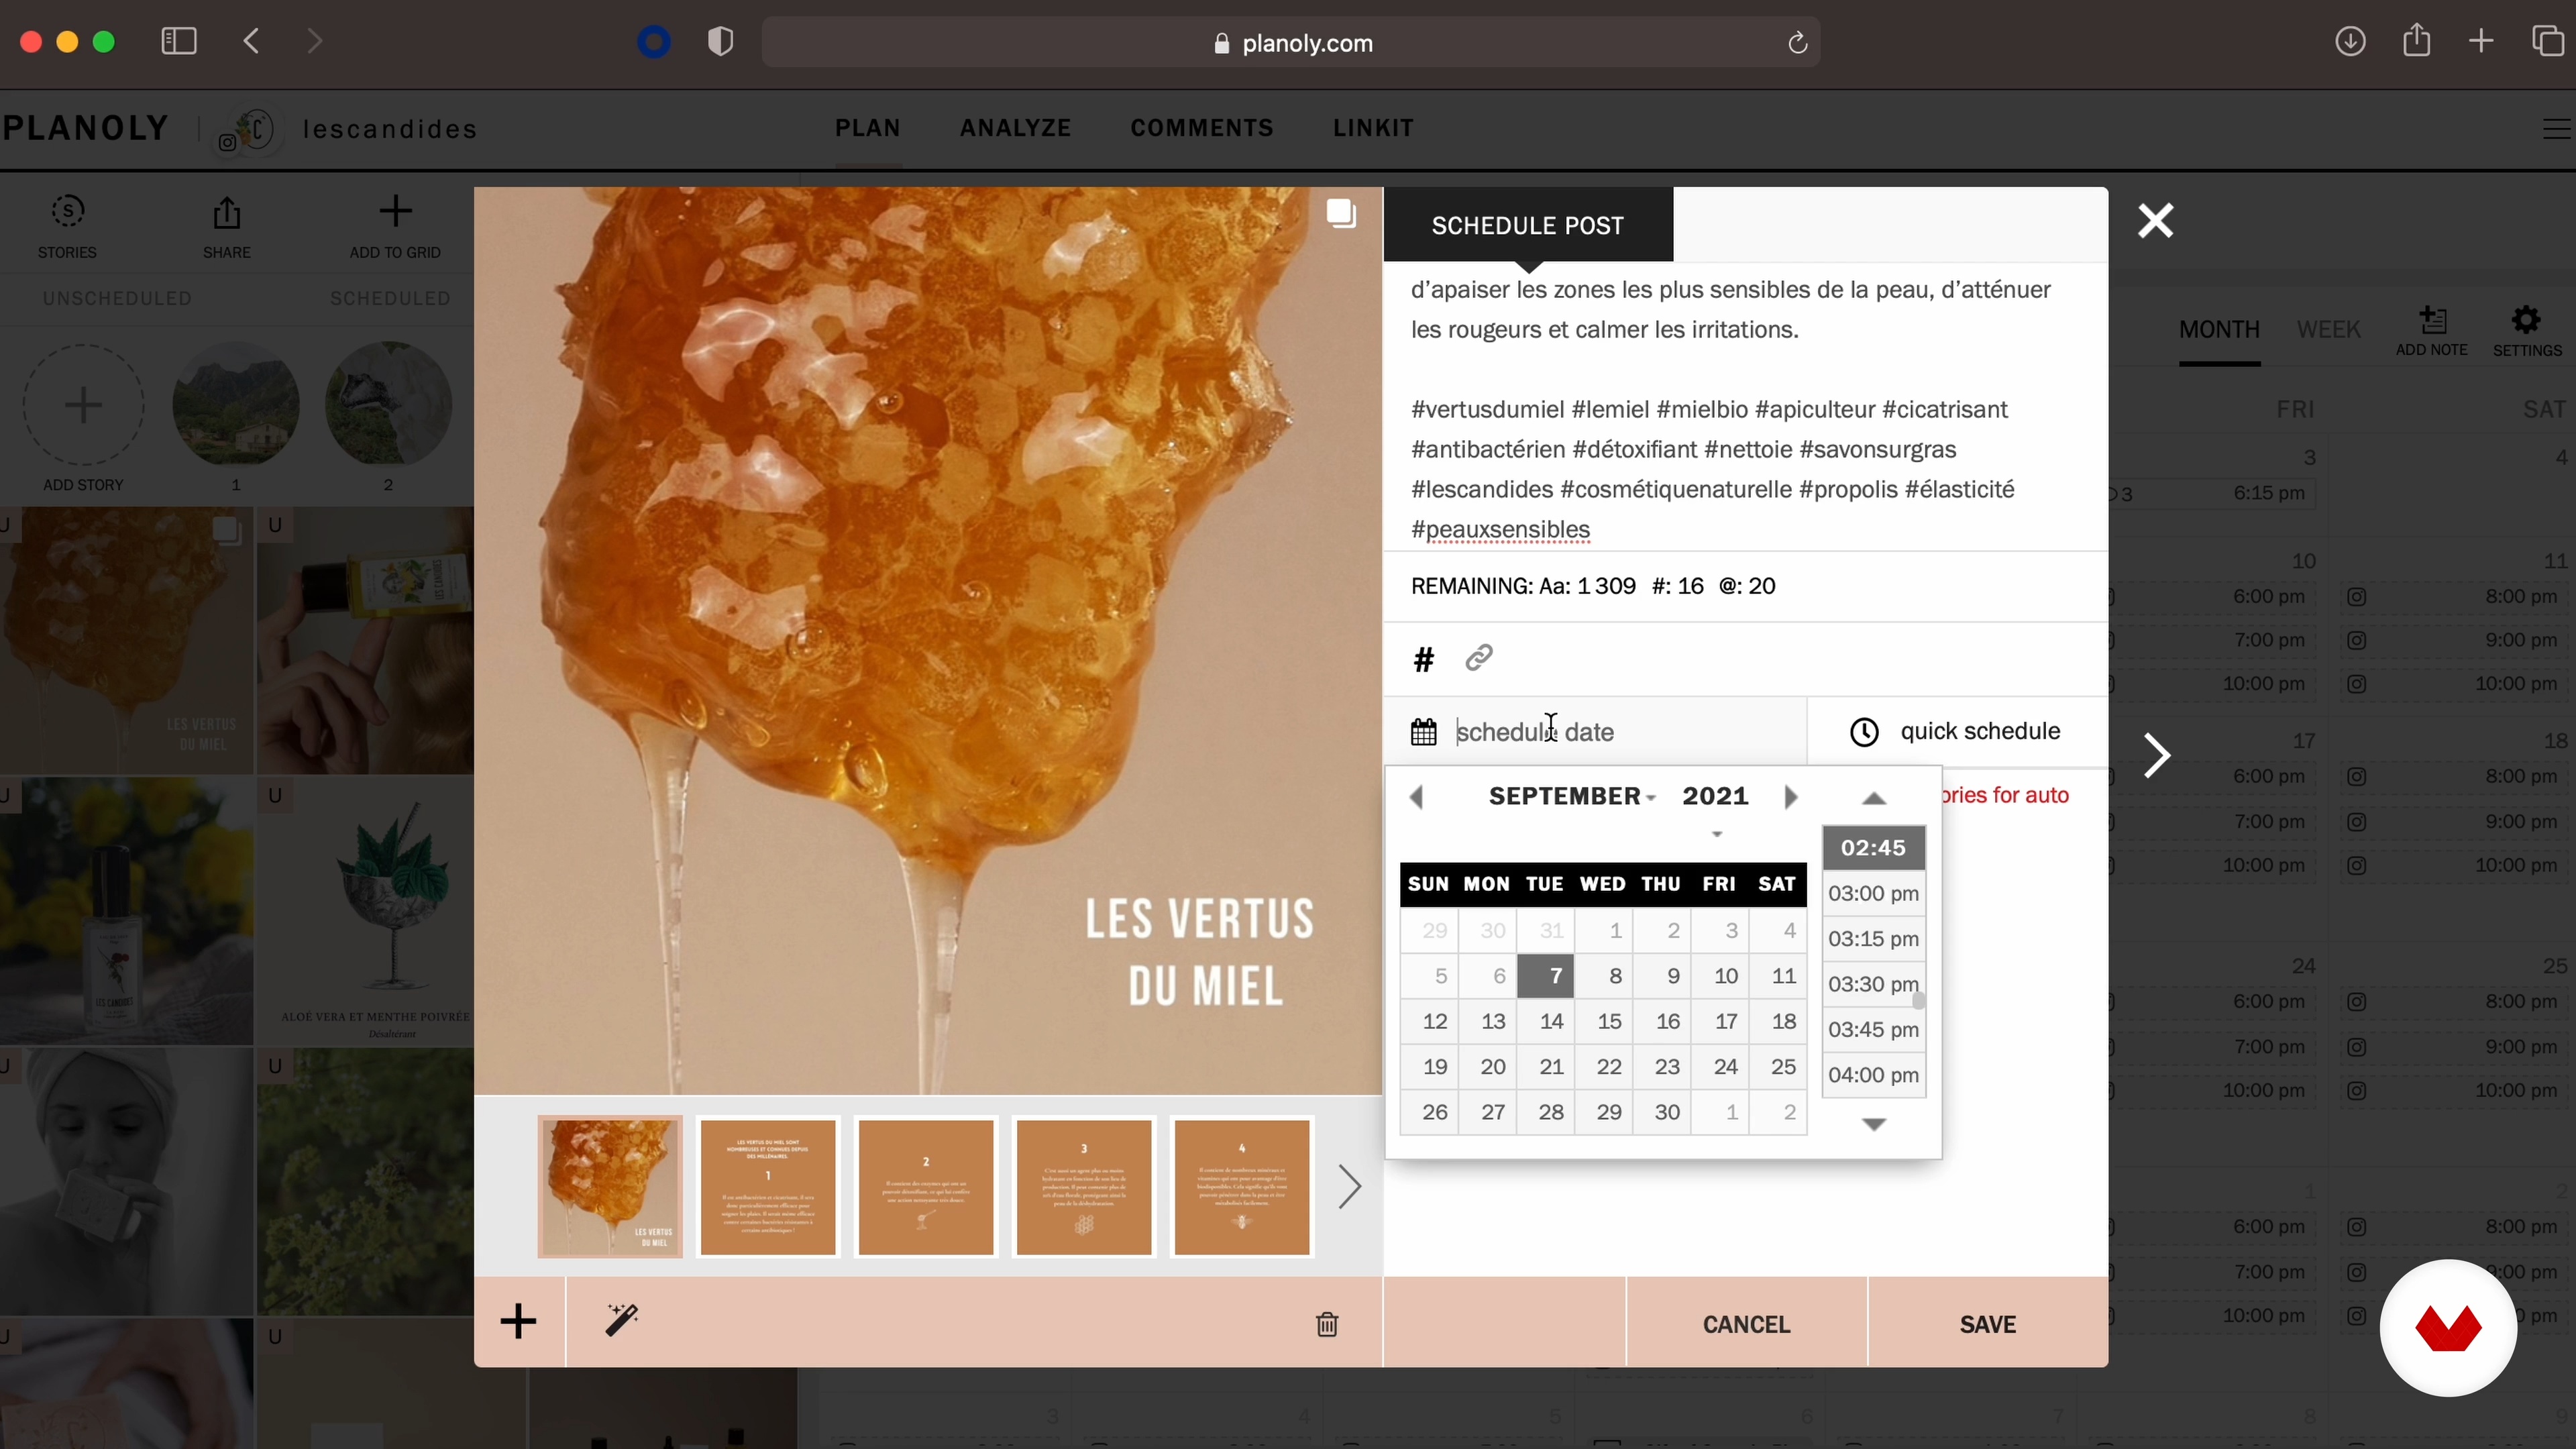Select the SCHEDULE POST tab
This screenshot has width=2576, height=1449.
click(x=1528, y=225)
